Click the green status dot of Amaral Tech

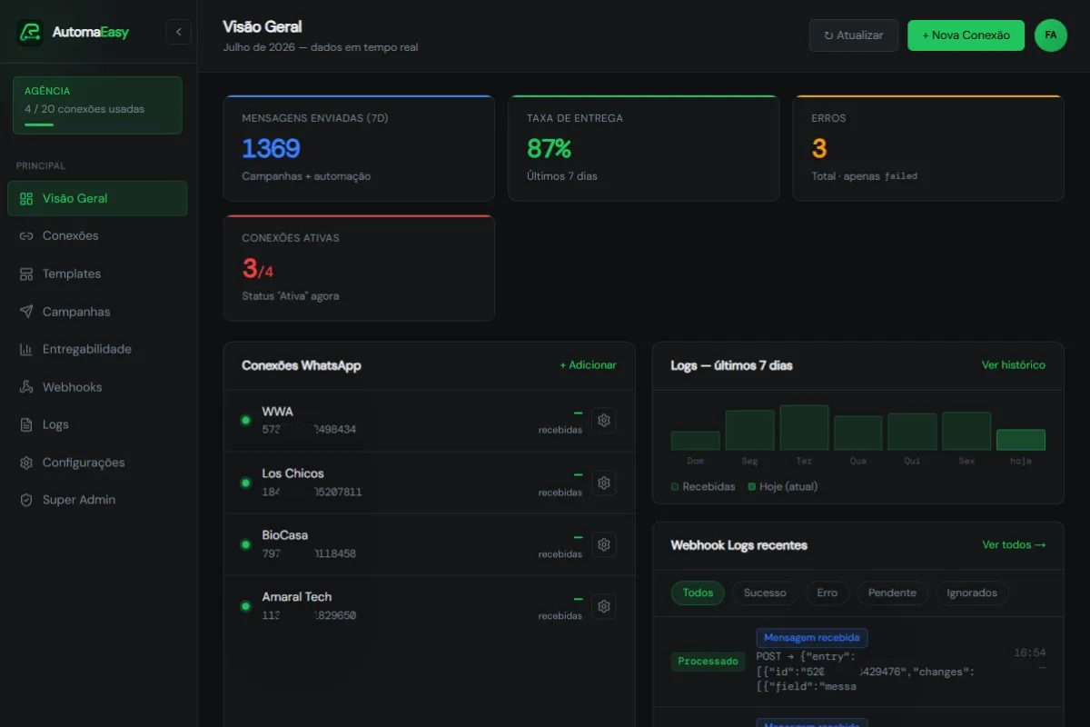(245, 606)
